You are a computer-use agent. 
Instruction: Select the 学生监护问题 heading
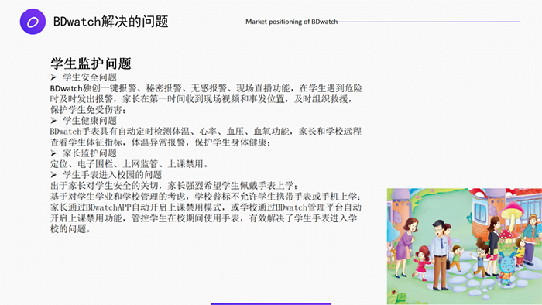[x=91, y=63]
